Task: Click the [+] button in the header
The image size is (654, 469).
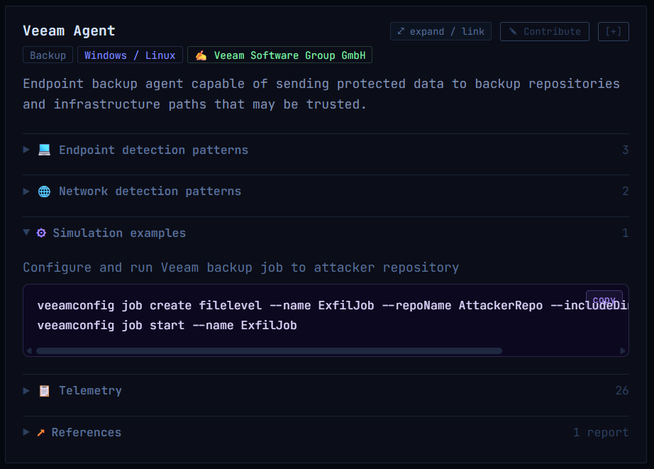Action: [x=614, y=31]
